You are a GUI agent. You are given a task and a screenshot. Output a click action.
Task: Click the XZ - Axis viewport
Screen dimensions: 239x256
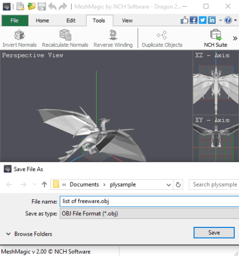(216, 83)
